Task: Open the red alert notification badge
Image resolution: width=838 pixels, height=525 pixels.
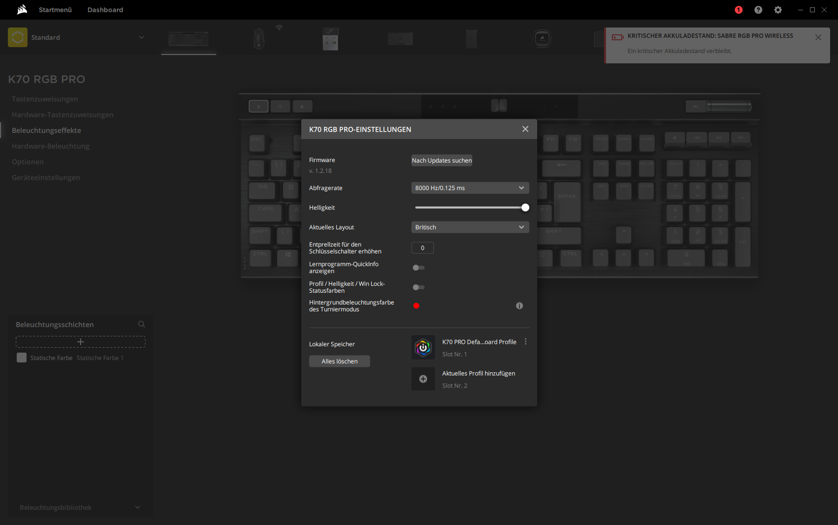Action: click(739, 10)
